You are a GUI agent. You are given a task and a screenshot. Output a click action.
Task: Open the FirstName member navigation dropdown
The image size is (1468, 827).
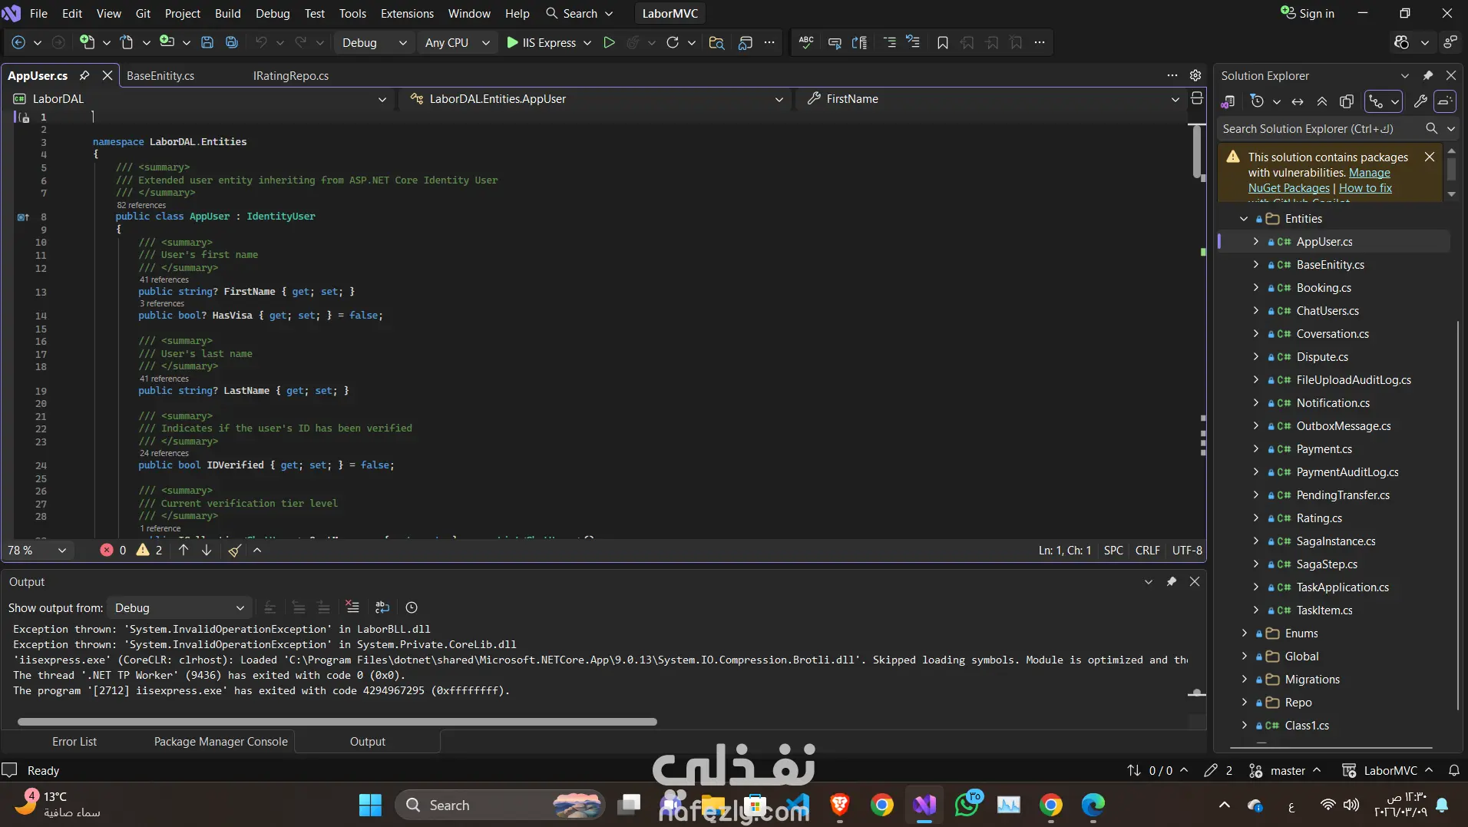(992, 99)
